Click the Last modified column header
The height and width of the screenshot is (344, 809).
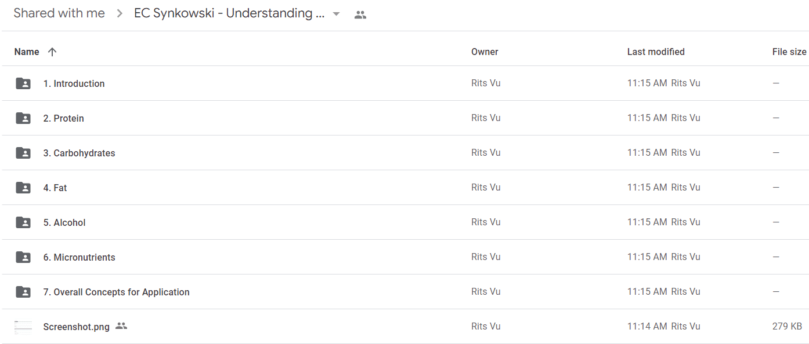click(656, 52)
